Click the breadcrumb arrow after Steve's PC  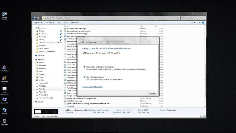(55, 18)
